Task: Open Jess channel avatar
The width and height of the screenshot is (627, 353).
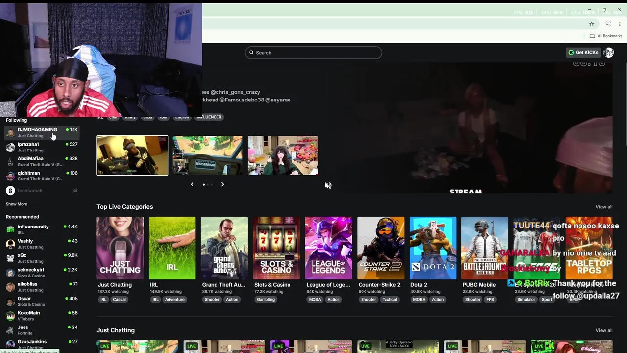Action: coord(10,330)
